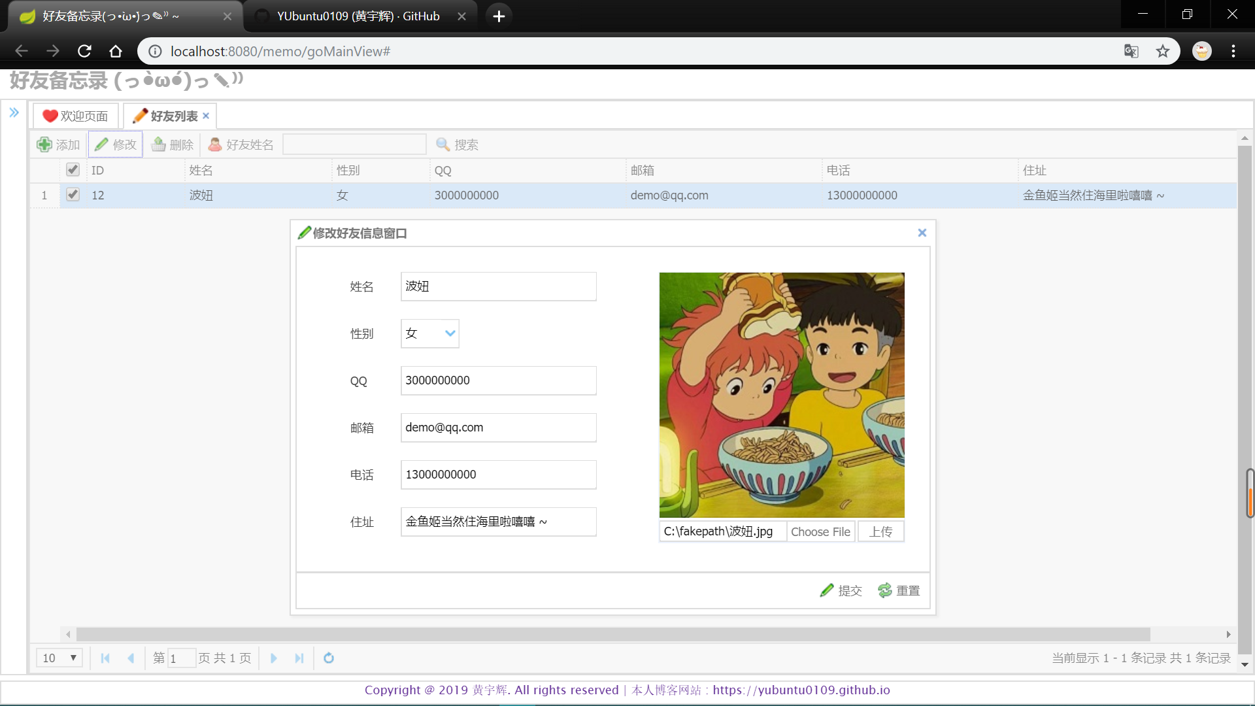Uncheck the row checkbox for ID 12

(x=73, y=195)
